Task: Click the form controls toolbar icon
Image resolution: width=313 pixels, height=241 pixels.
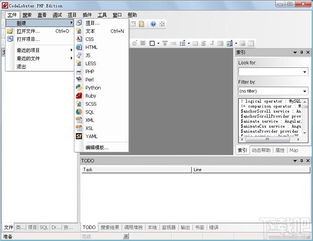Action: click(x=229, y=43)
